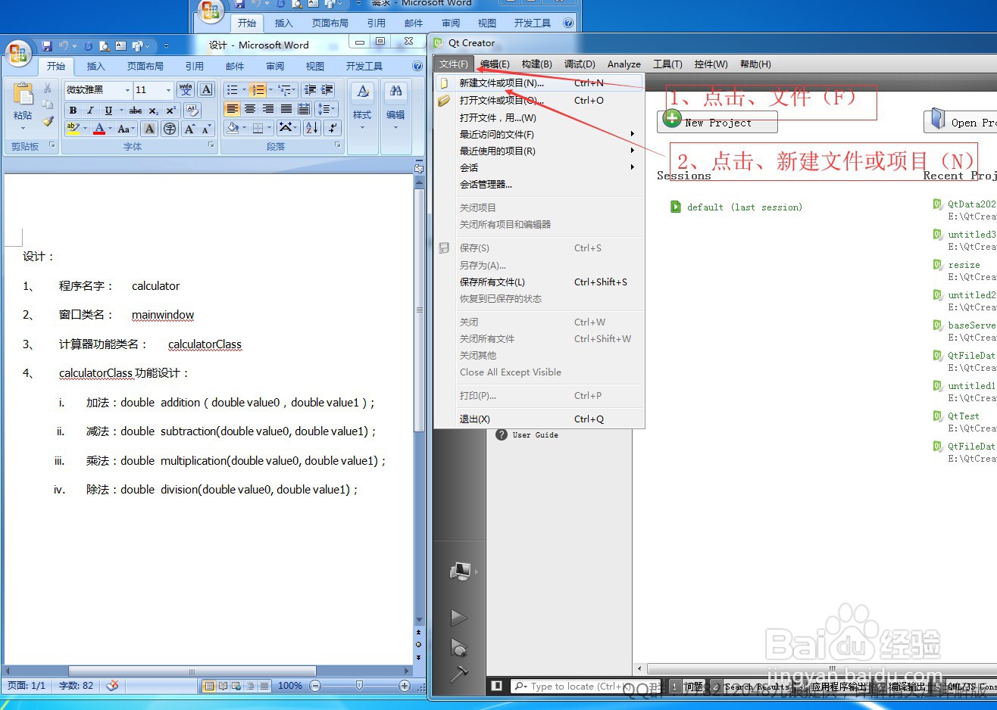This screenshot has height=710, width=997.
Task: Click the decrease indent icon
Action: pos(310,89)
